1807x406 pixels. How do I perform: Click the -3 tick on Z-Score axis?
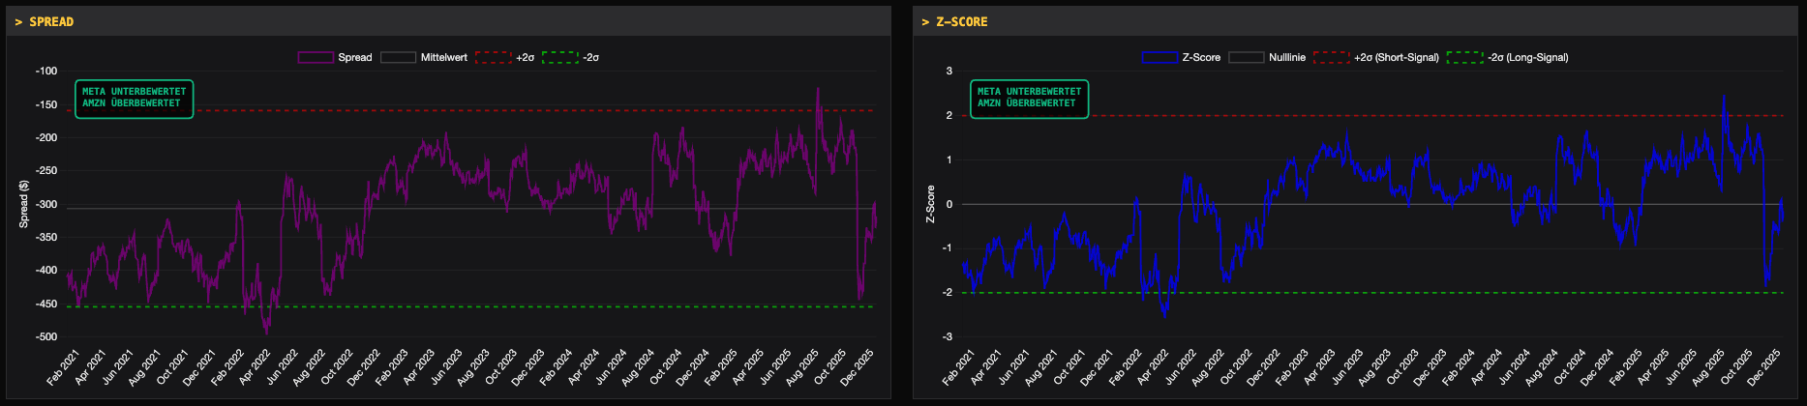pyautogui.click(x=948, y=337)
